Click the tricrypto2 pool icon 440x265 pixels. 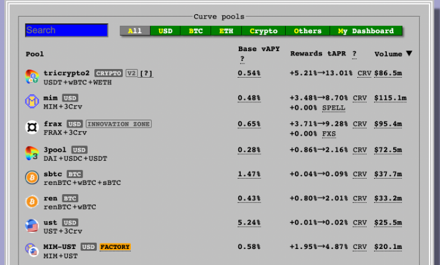(x=31, y=77)
